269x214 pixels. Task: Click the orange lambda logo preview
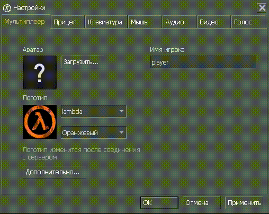click(x=40, y=122)
